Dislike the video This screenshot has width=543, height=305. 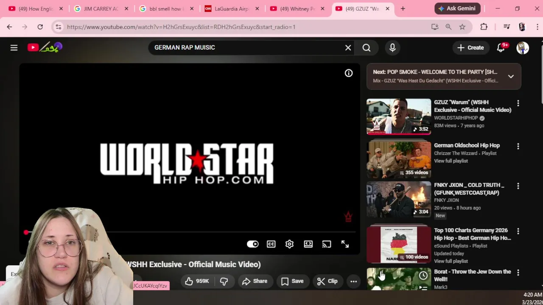224,281
